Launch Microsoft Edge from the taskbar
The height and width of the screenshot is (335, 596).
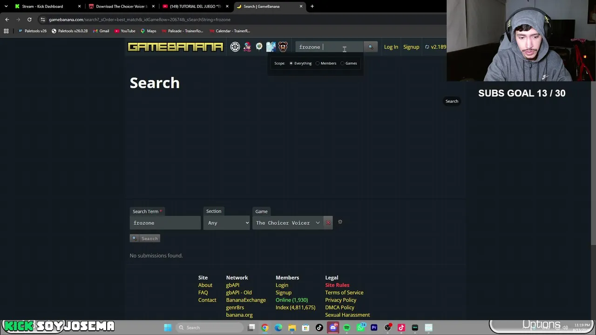pos(278,328)
